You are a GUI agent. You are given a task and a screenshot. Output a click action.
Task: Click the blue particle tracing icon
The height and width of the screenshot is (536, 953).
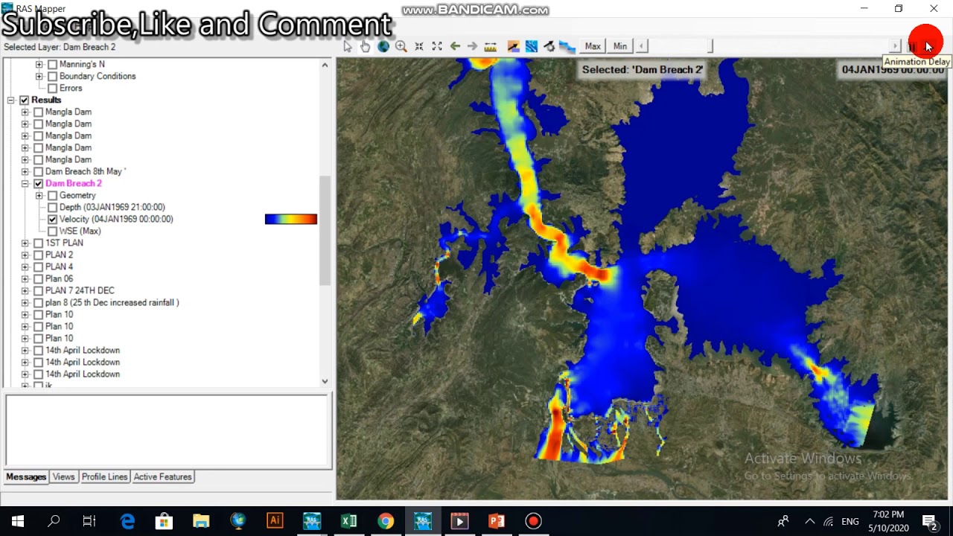[x=531, y=46]
